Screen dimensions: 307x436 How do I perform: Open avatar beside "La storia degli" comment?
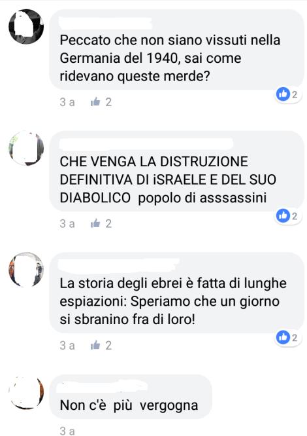pyautogui.click(x=26, y=270)
